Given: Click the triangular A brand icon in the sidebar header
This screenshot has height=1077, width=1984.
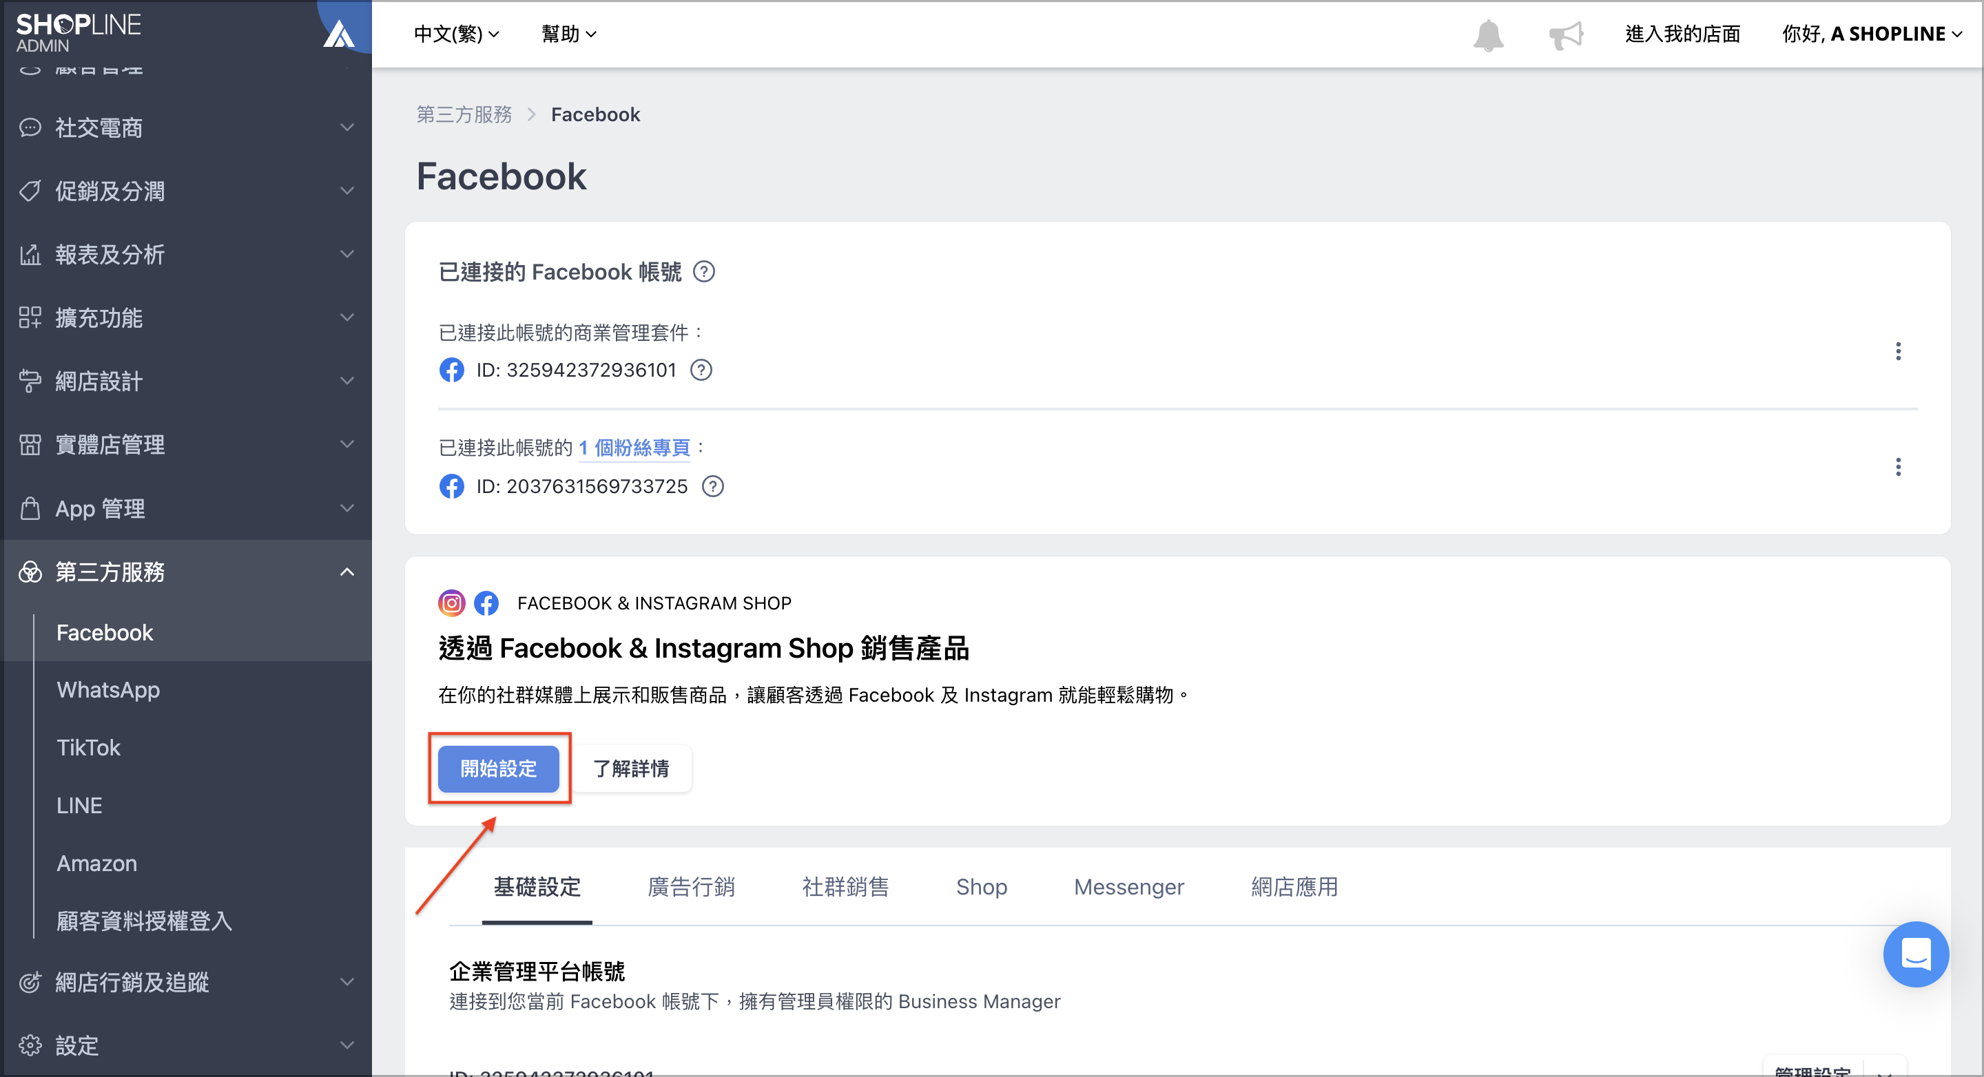Looking at the screenshot, I should point(338,34).
